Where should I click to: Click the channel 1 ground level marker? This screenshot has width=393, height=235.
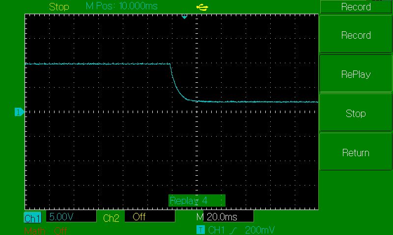coord(20,112)
